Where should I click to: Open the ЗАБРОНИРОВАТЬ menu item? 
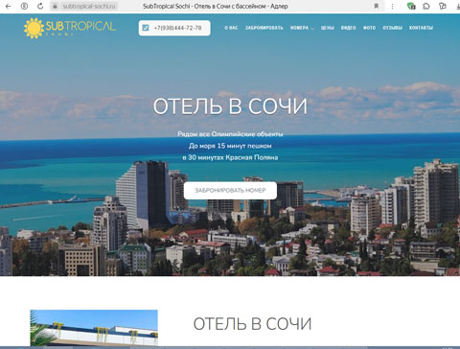[x=264, y=28]
